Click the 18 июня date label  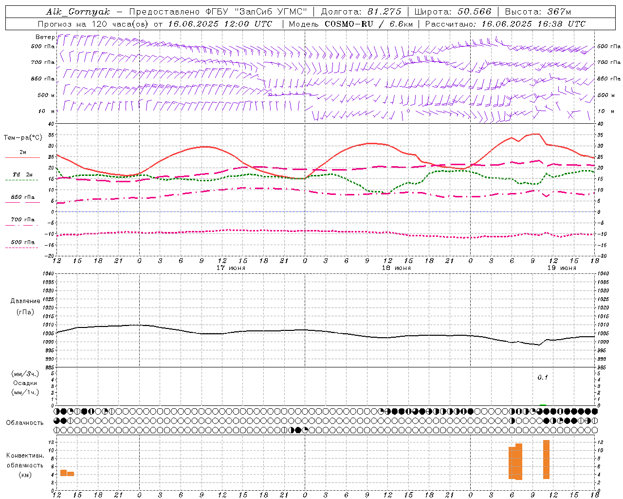click(396, 268)
